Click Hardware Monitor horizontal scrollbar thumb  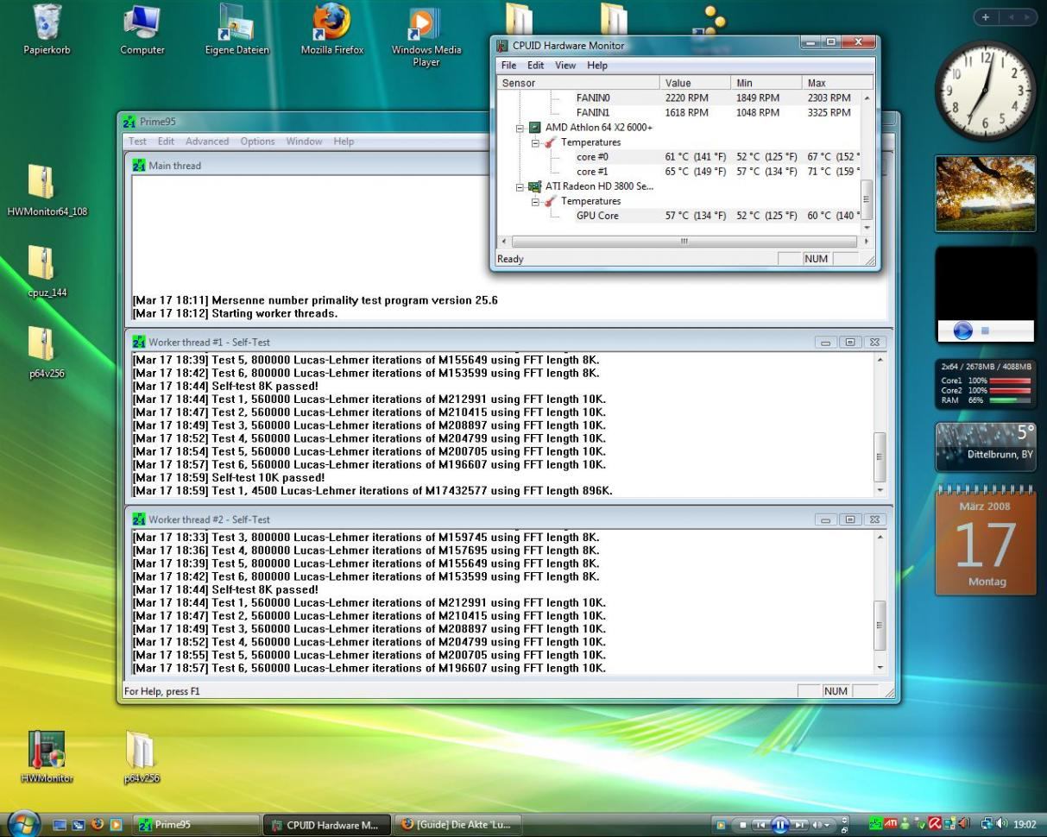(684, 242)
